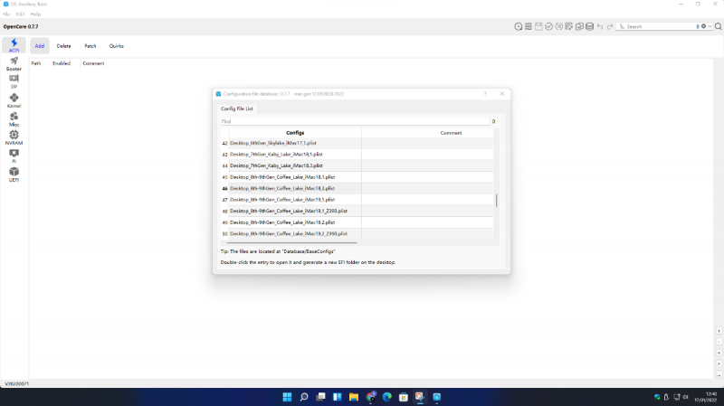Open the ACPI section in sidebar

click(14, 45)
